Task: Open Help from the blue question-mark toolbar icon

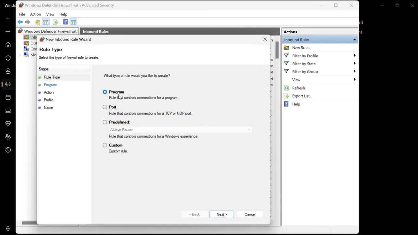Action: click(65, 22)
